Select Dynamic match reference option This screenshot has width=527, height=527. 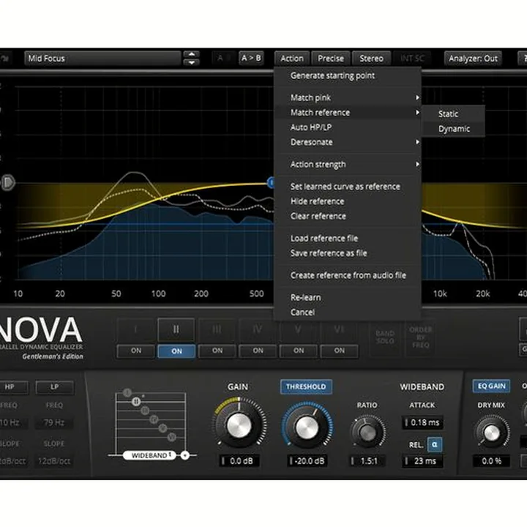453,129
